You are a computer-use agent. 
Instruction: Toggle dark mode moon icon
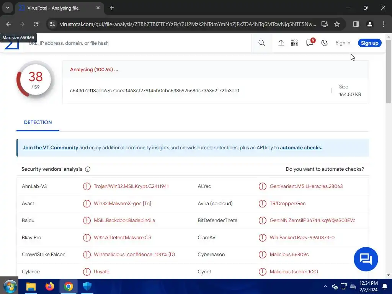[x=325, y=43]
